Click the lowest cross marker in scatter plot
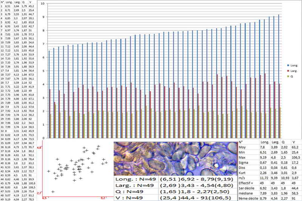Screen dimensions: 302x201 point(53,192)
